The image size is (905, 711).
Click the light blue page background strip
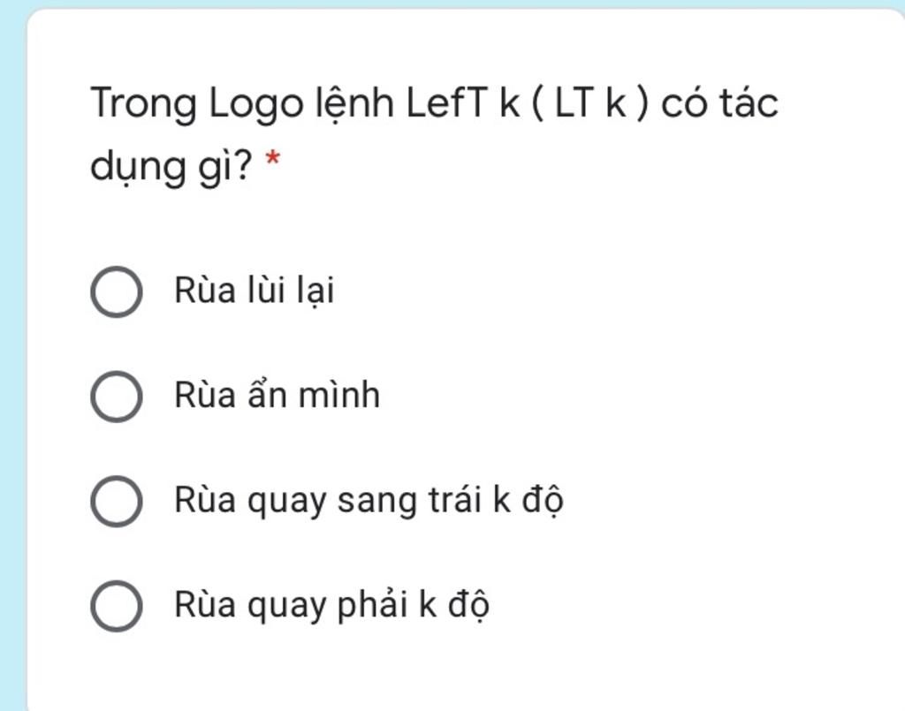(x=12, y=358)
